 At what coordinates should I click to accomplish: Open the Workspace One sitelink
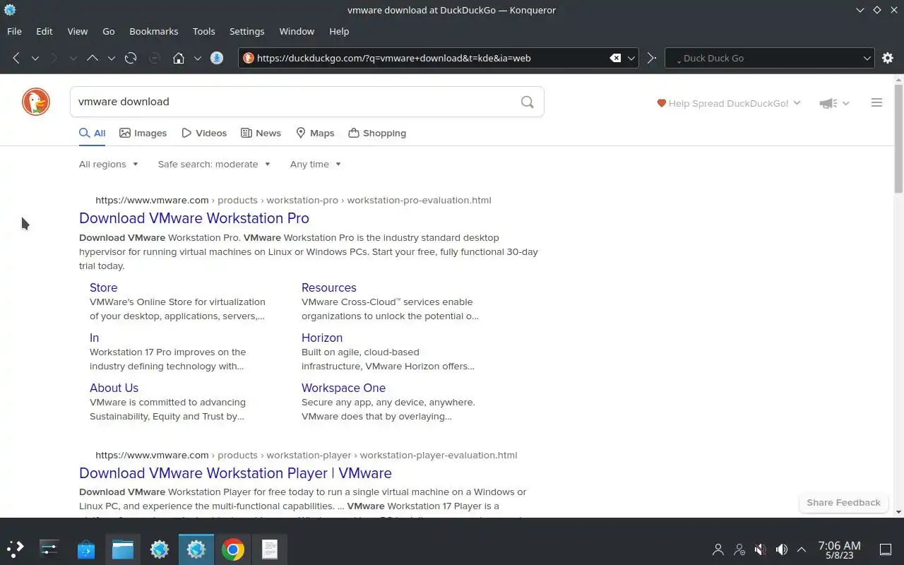click(x=343, y=388)
